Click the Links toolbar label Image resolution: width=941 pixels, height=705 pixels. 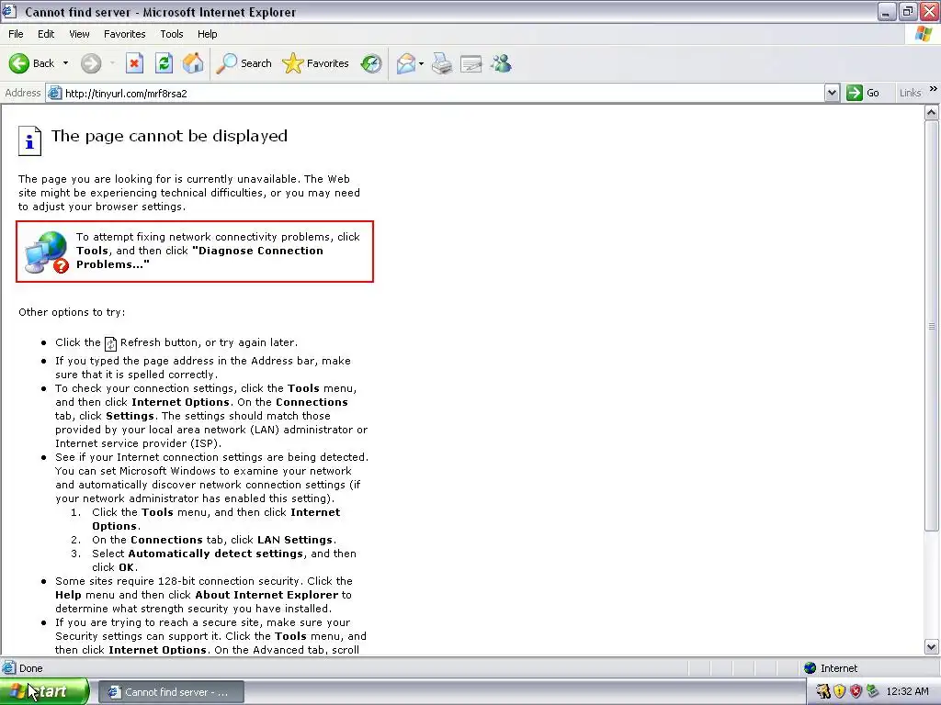(x=910, y=93)
